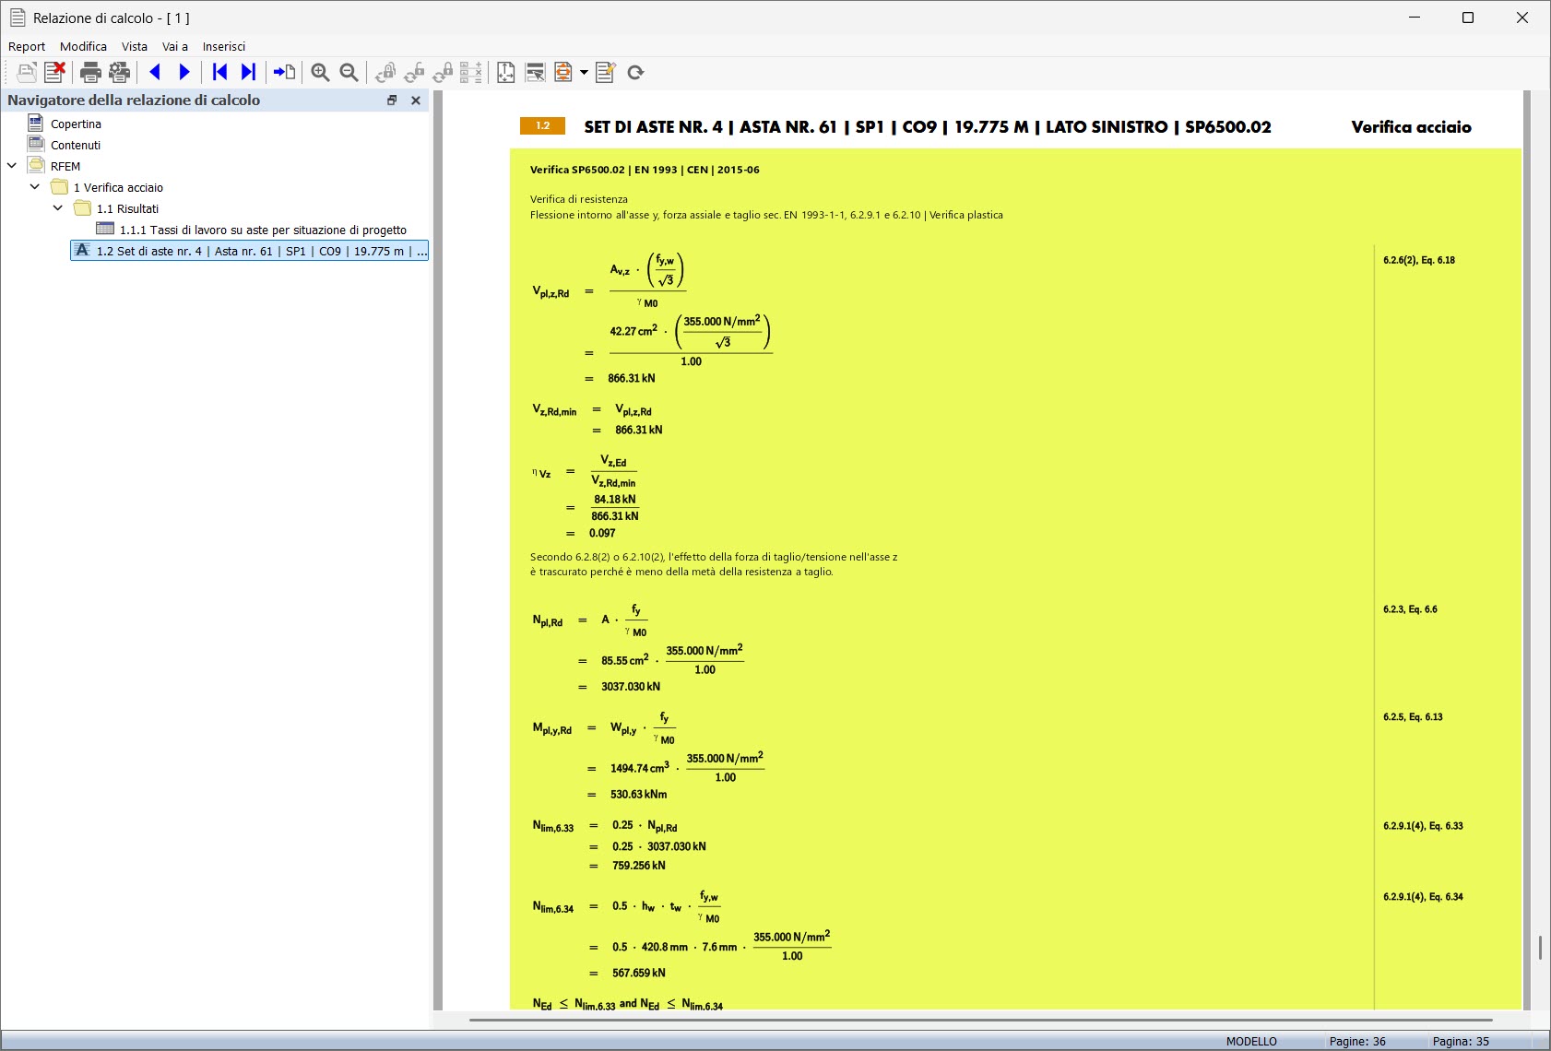Open the print settings icon
This screenshot has width=1551, height=1051.
[118, 72]
